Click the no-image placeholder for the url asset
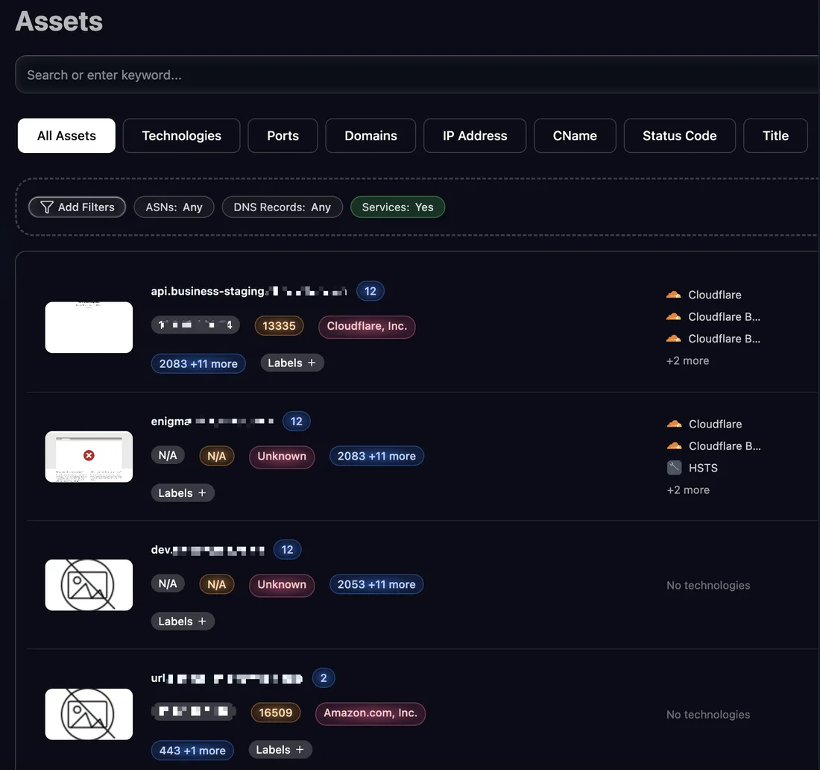This screenshot has width=820, height=770. (x=89, y=714)
